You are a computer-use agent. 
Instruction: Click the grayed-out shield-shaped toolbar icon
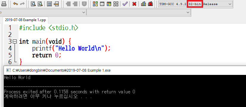coord(84,4)
